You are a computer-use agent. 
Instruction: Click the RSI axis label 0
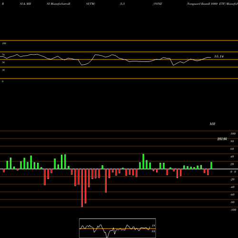coord(2,81)
